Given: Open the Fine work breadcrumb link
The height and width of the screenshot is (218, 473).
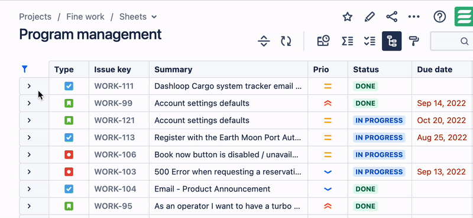Looking at the screenshot, I should coord(85,17).
